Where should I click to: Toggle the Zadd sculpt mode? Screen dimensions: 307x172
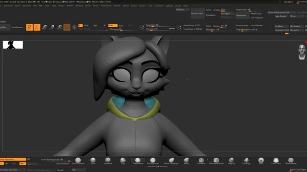click(113, 25)
